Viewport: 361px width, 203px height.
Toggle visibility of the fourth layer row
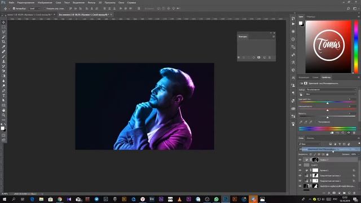coord(300,175)
